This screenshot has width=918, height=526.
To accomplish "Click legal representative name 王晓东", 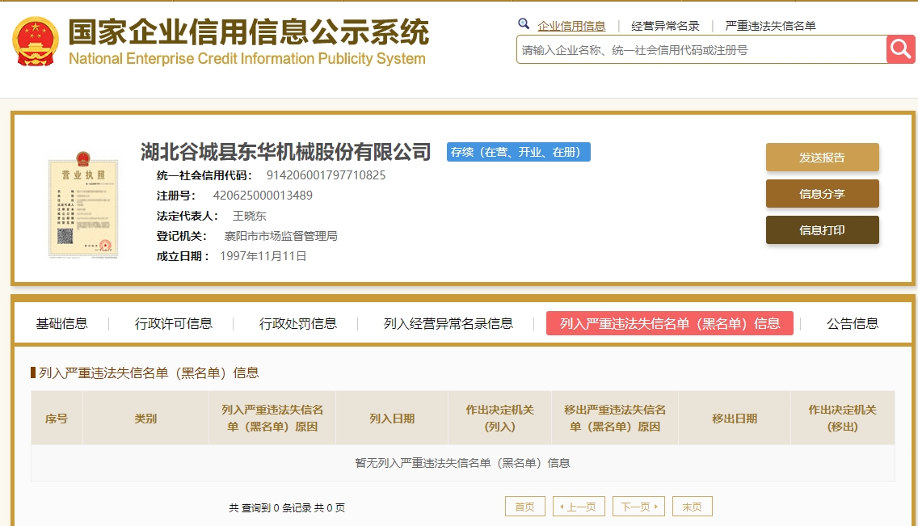I will pyautogui.click(x=250, y=216).
